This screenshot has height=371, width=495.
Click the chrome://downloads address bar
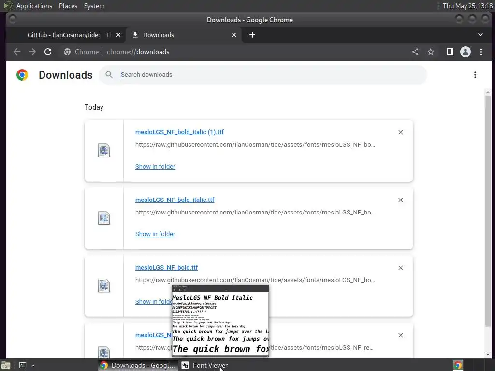[x=138, y=52]
